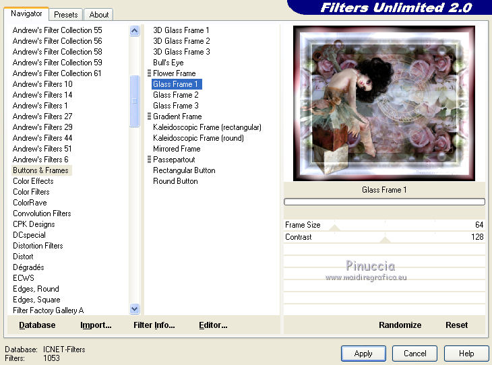Image resolution: width=492 pixels, height=365 pixels.
Task: Open Filter Info... dialog
Action: click(x=154, y=325)
